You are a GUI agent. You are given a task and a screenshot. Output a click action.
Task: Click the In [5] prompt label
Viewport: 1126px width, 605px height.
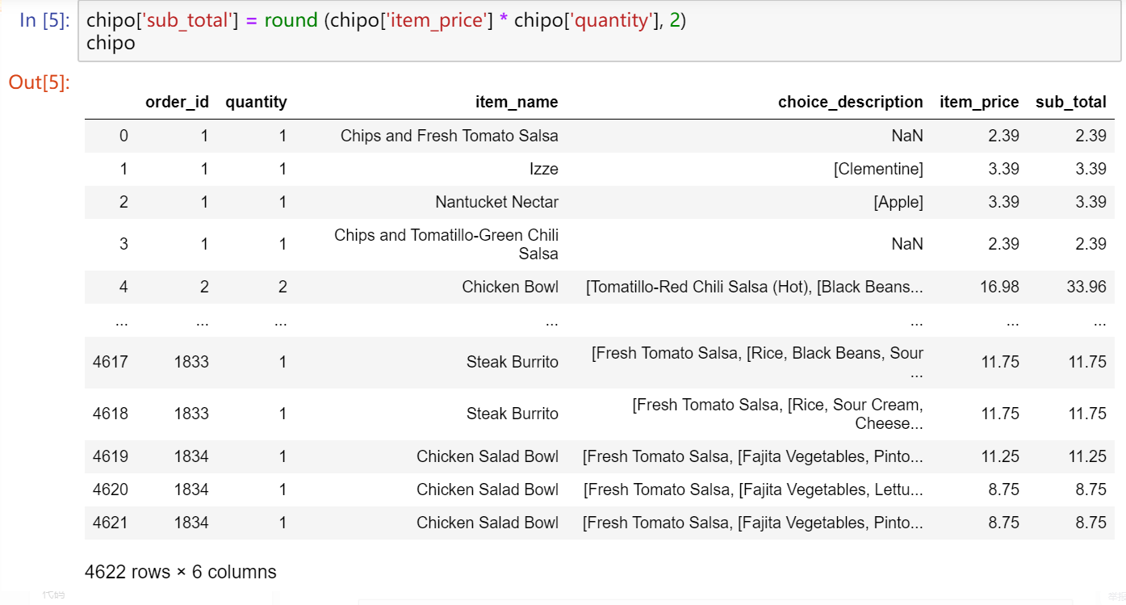point(44,21)
